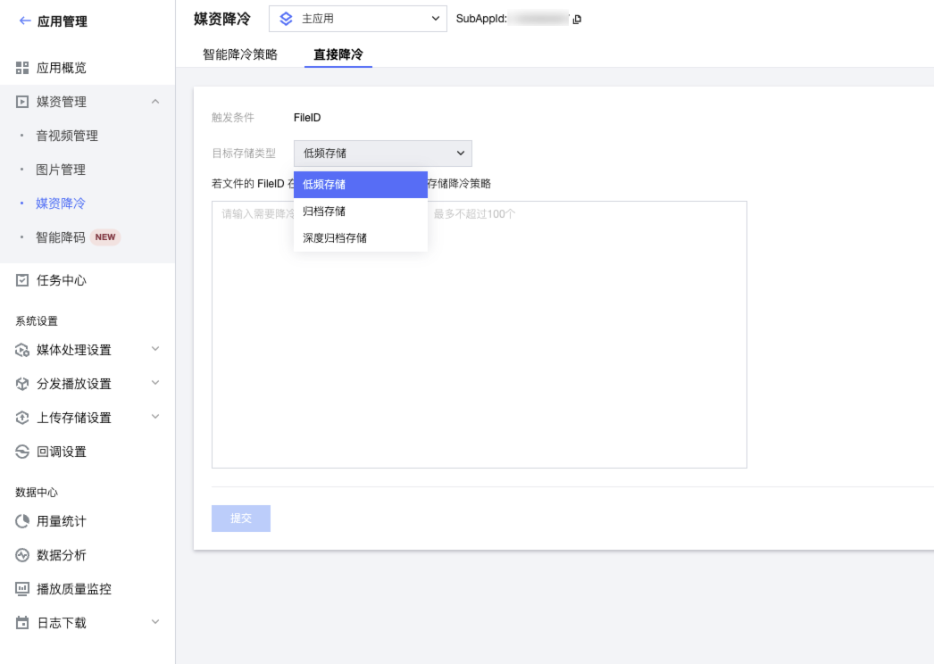This screenshot has height=664, width=934.
Task: Open 回调设置 page
Action: [x=62, y=452]
